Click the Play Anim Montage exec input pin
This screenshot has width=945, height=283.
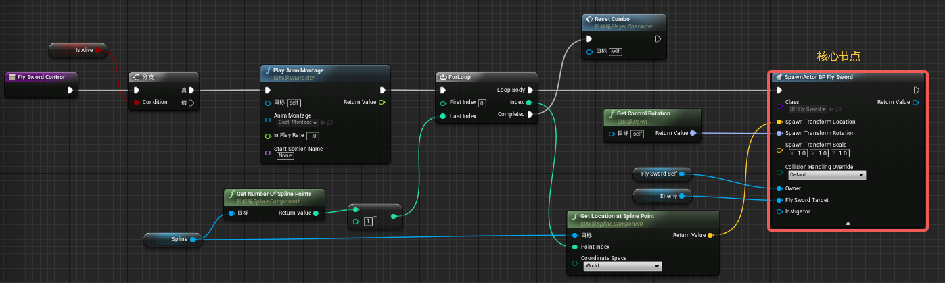[x=269, y=90]
